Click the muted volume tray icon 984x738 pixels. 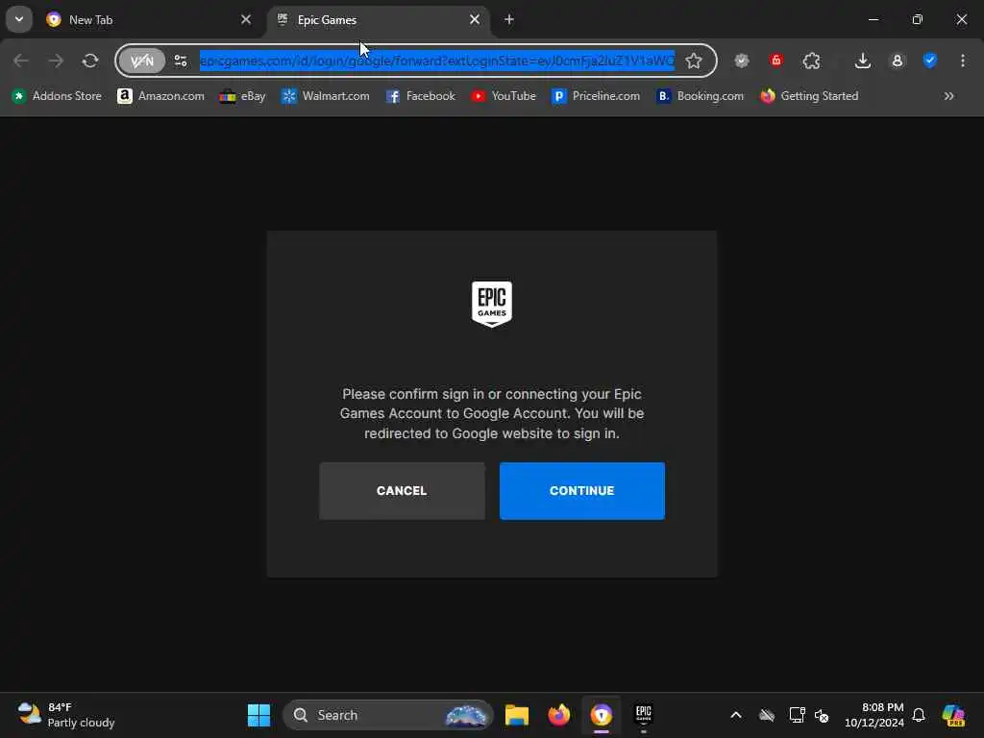pos(822,715)
